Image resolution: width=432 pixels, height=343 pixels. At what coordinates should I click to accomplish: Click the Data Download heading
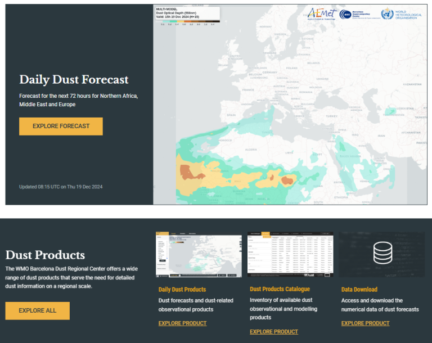pyautogui.click(x=359, y=290)
